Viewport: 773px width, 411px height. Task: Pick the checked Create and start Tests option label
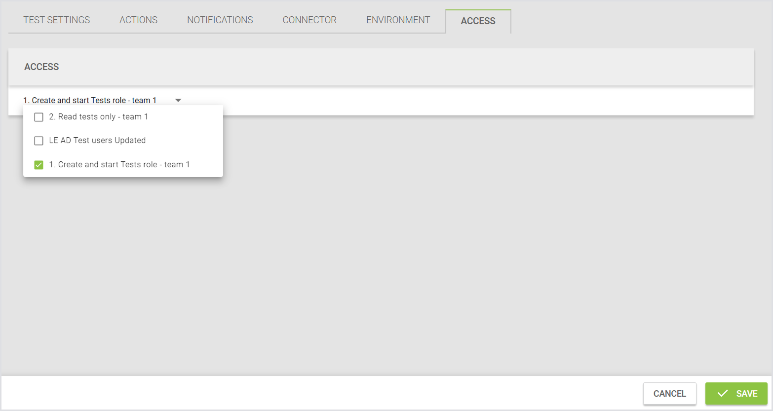(119, 165)
